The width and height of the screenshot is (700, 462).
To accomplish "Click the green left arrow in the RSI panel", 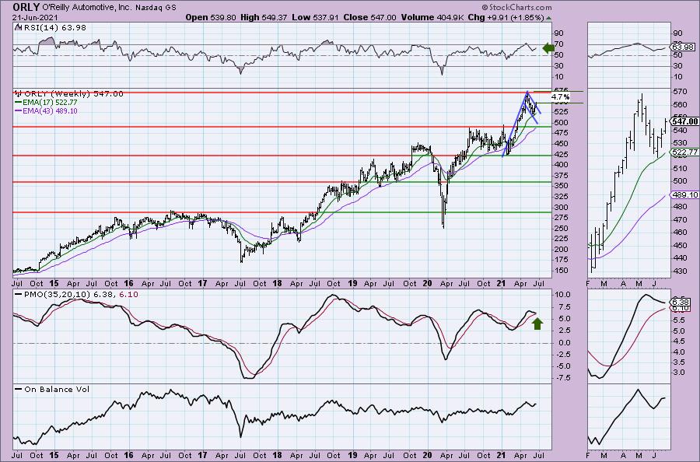I will click(x=548, y=47).
